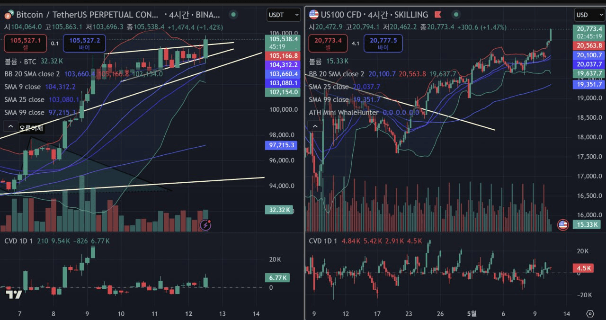Viewport: 606px width, 320px height.
Task: Click the +300.6 (+1.47%) change value
Action: coord(482,27)
